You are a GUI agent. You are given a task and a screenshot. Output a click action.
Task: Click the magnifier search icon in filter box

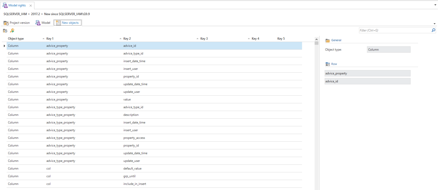(434, 30)
